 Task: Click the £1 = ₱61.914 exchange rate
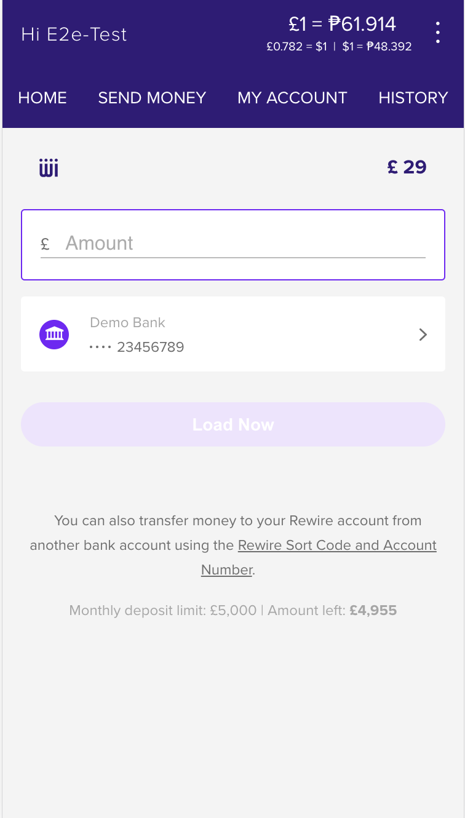point(342,25)
